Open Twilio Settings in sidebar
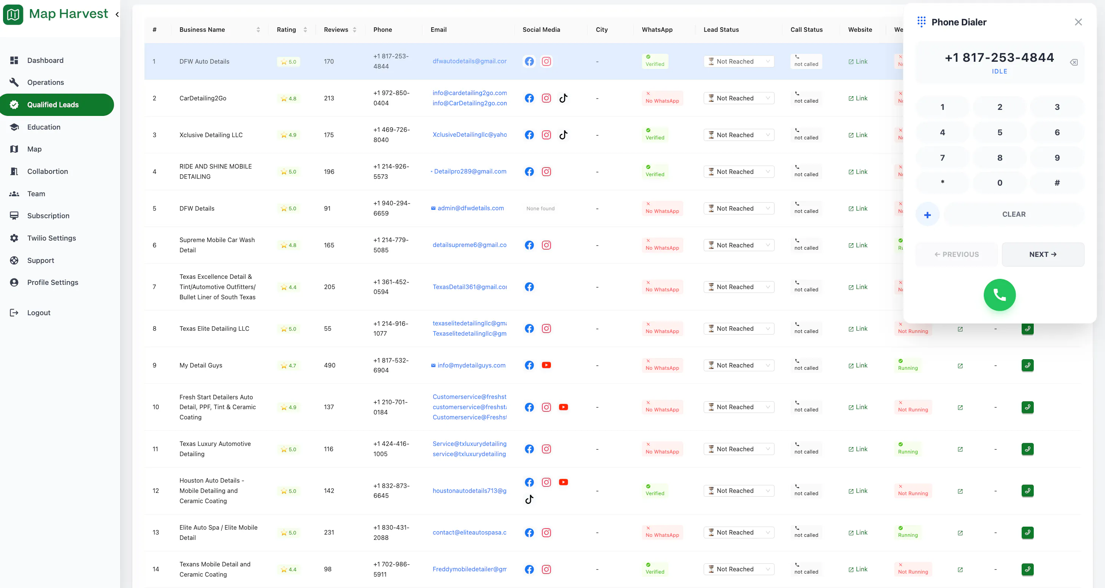Image resolution: width=1105 pixels, height=588 pixels. (x=52, y=238)
